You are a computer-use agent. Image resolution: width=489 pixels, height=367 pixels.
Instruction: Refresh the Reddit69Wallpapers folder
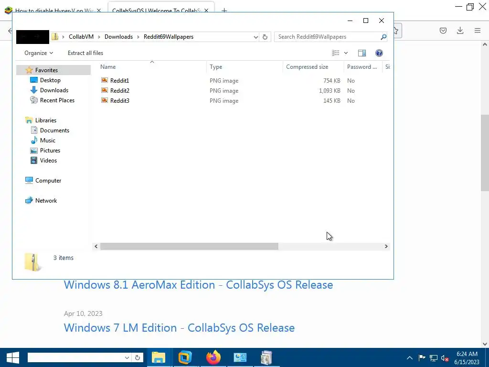(x=265, y=37)
